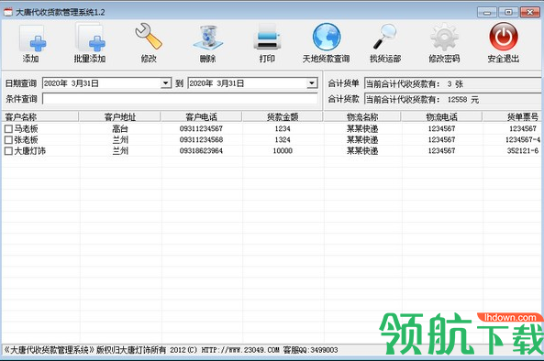Click the 添加 (Add) toolbar icon

point(31,38)
